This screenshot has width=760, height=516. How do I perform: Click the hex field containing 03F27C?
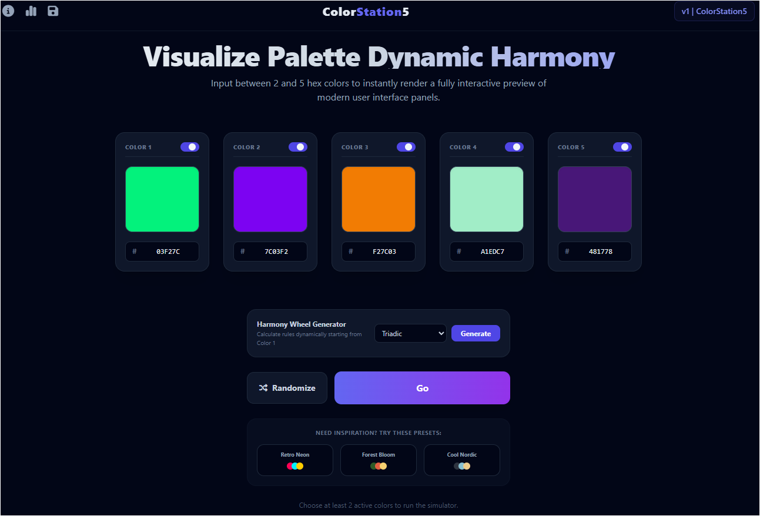point(162,252)
